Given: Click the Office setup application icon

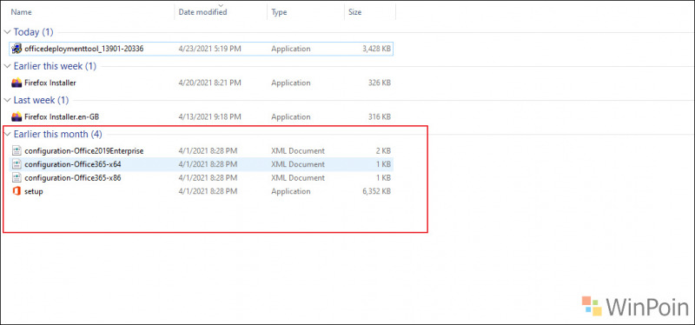Looking at the screenshot, I should tap(17, 191).
